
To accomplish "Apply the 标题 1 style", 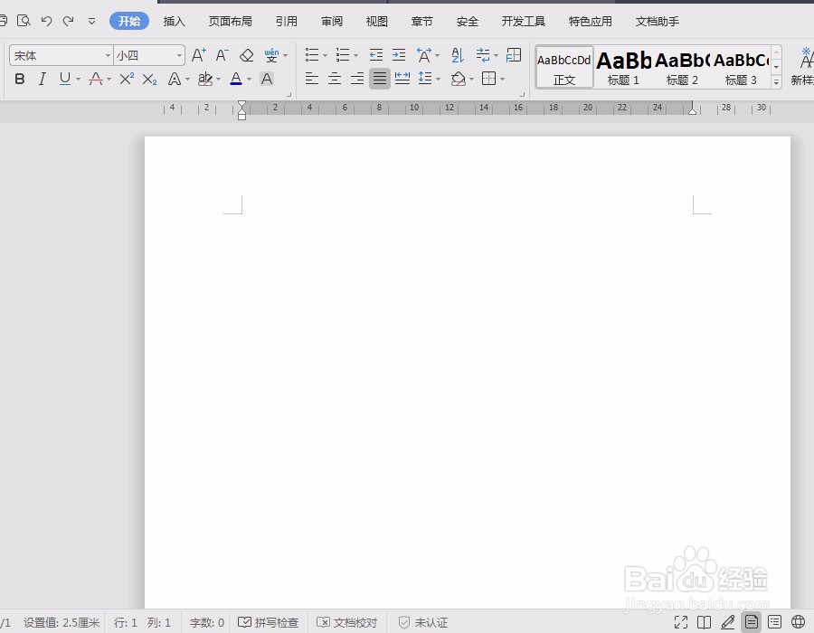I will tap(623, 67).
